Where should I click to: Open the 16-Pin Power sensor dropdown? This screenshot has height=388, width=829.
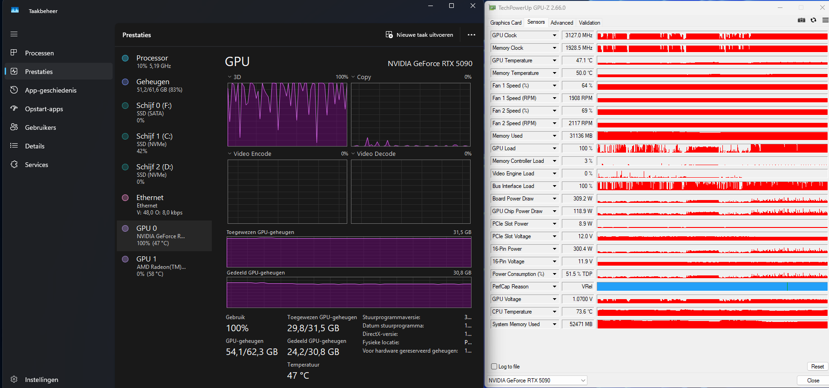point(554,249)
